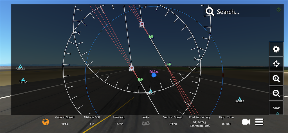Select runway 16L label
288x133 pixels.
click(151, 37)
